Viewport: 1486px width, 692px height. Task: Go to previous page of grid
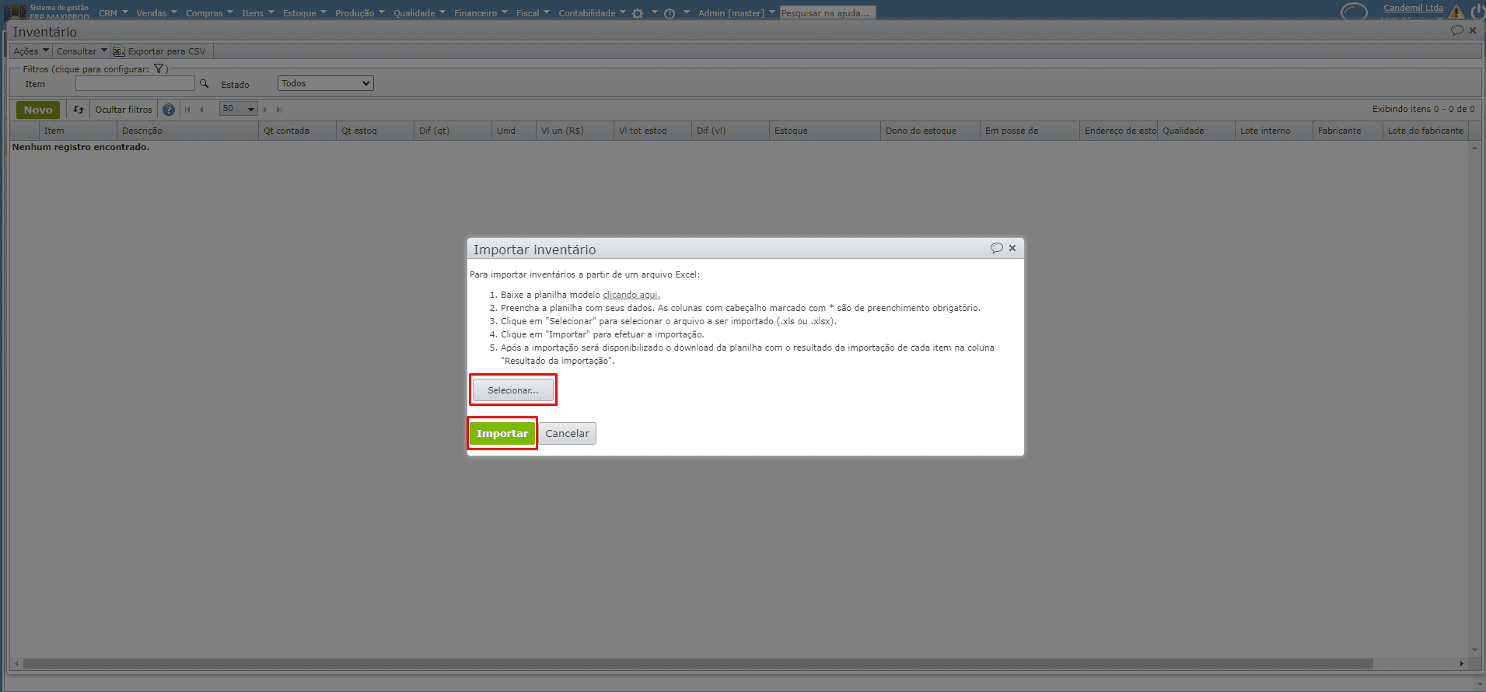202,110
